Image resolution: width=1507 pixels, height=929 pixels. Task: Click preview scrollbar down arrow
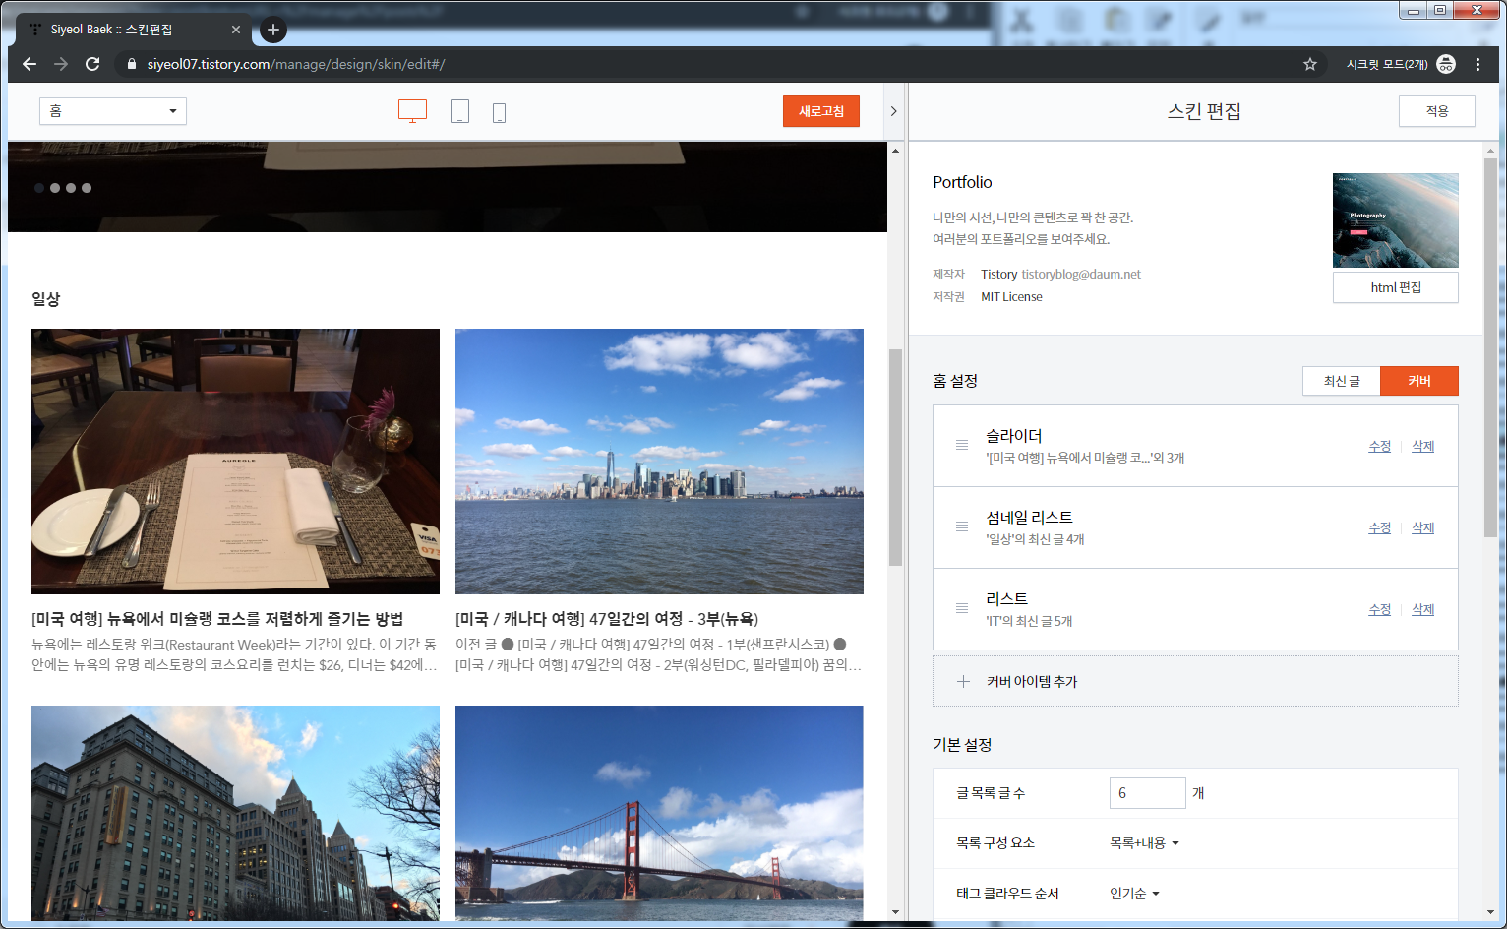895,912
